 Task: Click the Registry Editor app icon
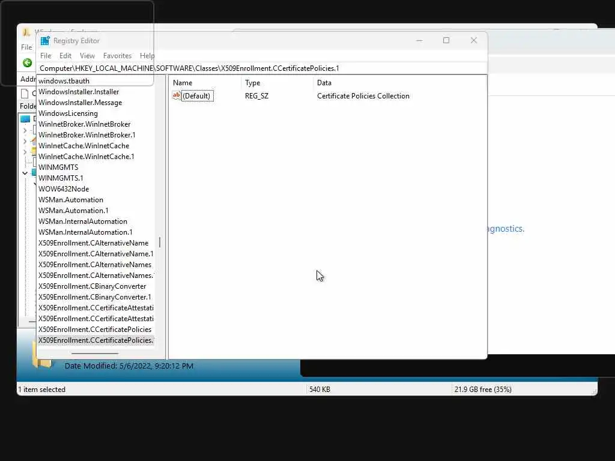tap(45, 41)
